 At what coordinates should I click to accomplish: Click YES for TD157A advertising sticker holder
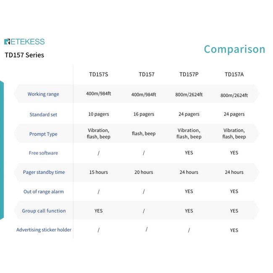pos(234,230)
